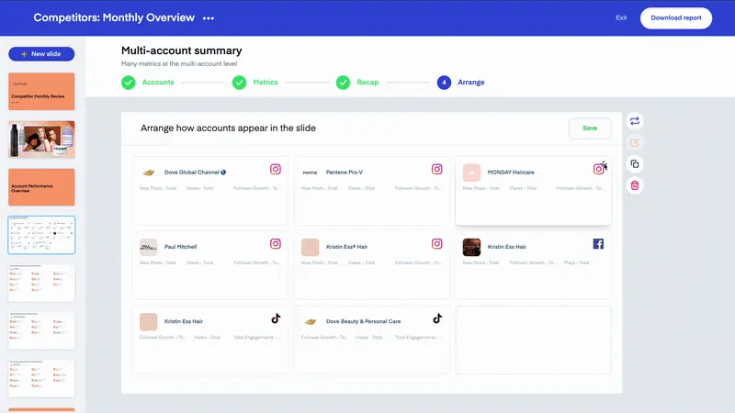The height and width of the screenshot is (413, 735).
Task: Open the sixth slide thumbnail in sidebar
Action: (41, 330)
